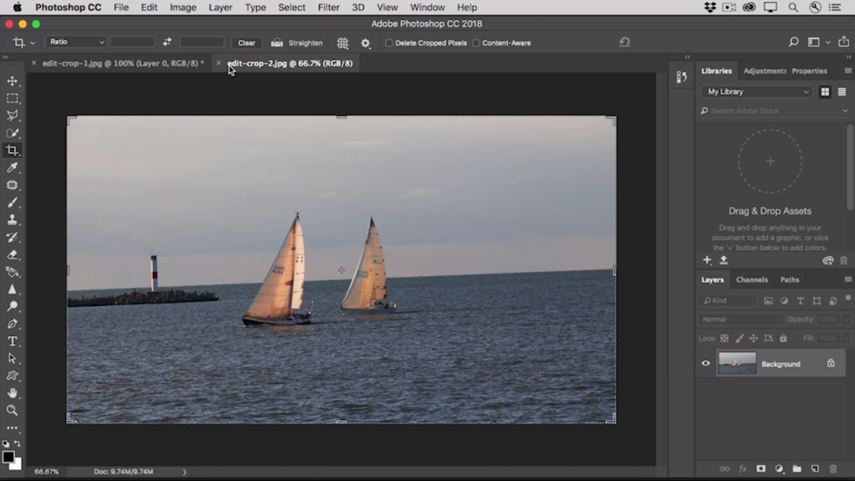Click the Straighten button
The width and height of the screenshot is (855, 481).
[297, 43]
